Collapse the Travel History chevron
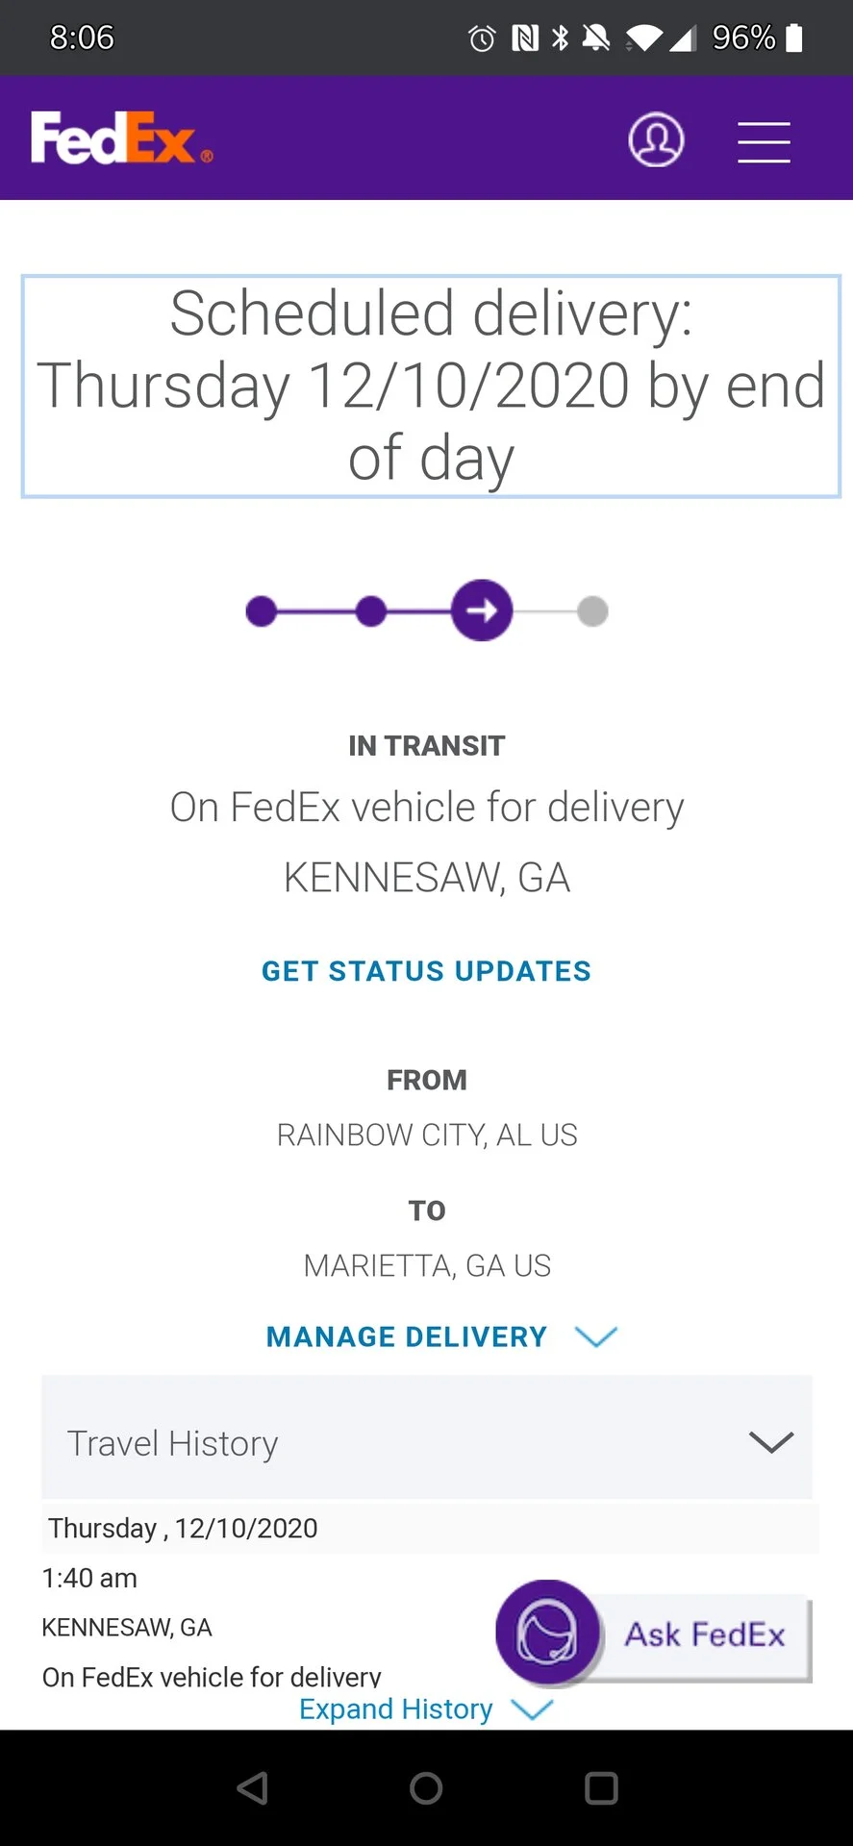Viewport: 853px width, 1846px height. pos(771,1441)
